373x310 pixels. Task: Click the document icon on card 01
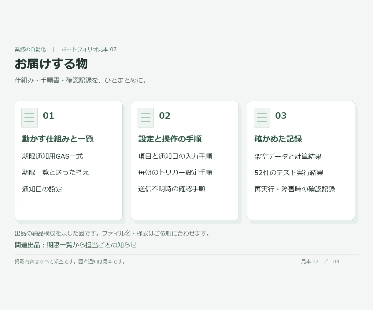pyautogui.click(x=29, y=118)
